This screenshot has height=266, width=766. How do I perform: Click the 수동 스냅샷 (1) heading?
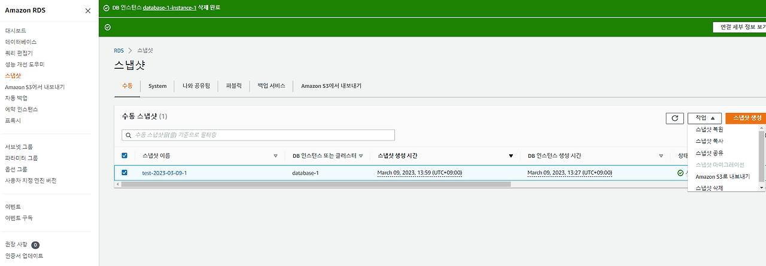(145, 117)
